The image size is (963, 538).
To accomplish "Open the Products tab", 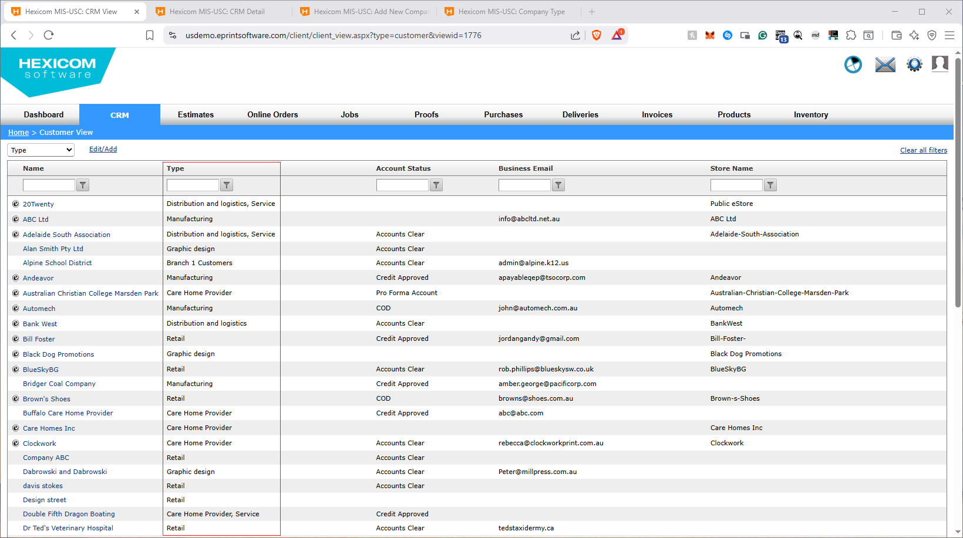I will tap(734, 114).
